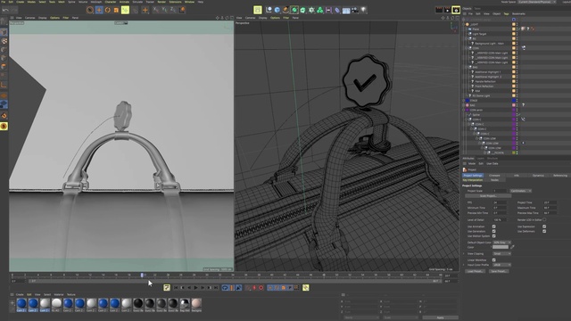Screen dimensions: 571x321
Task: Click the green-outlined generator icon
Action: (294, 10)
